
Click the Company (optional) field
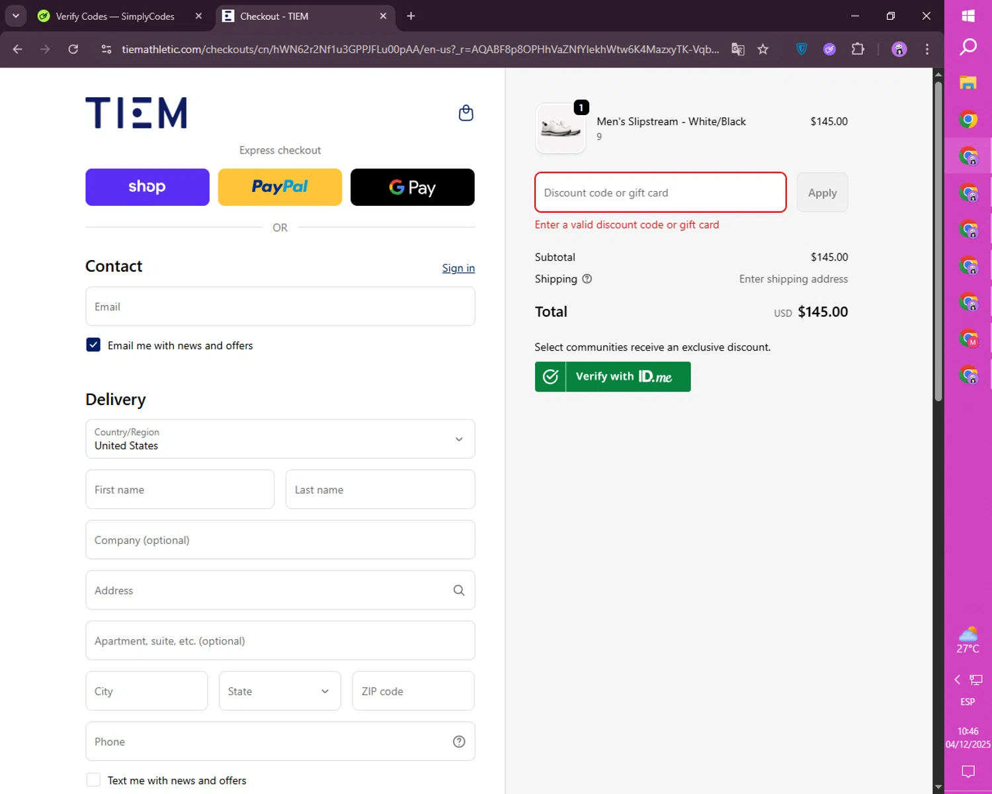pos(280,540)
